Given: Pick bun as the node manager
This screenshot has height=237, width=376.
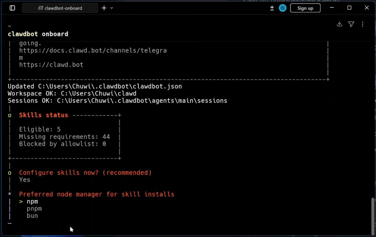Looking at the screenshot, I should 32,216.
